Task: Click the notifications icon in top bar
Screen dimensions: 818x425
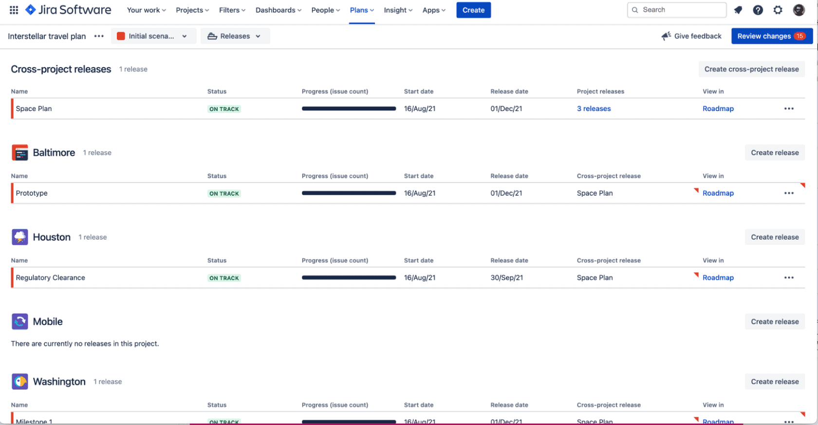Action: (738, 10)
